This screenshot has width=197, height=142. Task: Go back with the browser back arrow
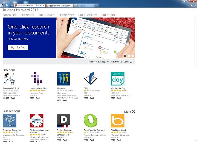(7, 5)
